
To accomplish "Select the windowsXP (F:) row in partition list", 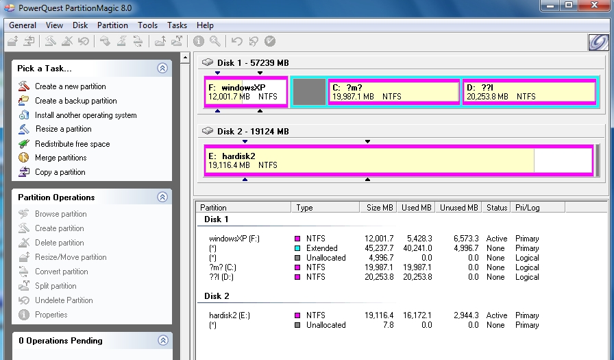I will click(x=374, y=239).
